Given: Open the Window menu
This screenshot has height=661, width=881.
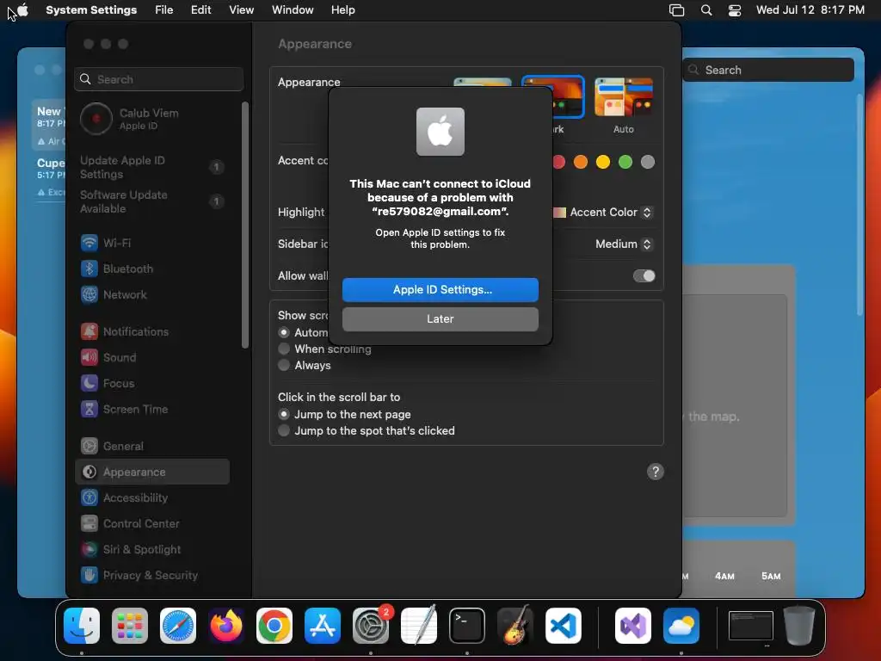Looking at the screenshot, I should (293, 10).
